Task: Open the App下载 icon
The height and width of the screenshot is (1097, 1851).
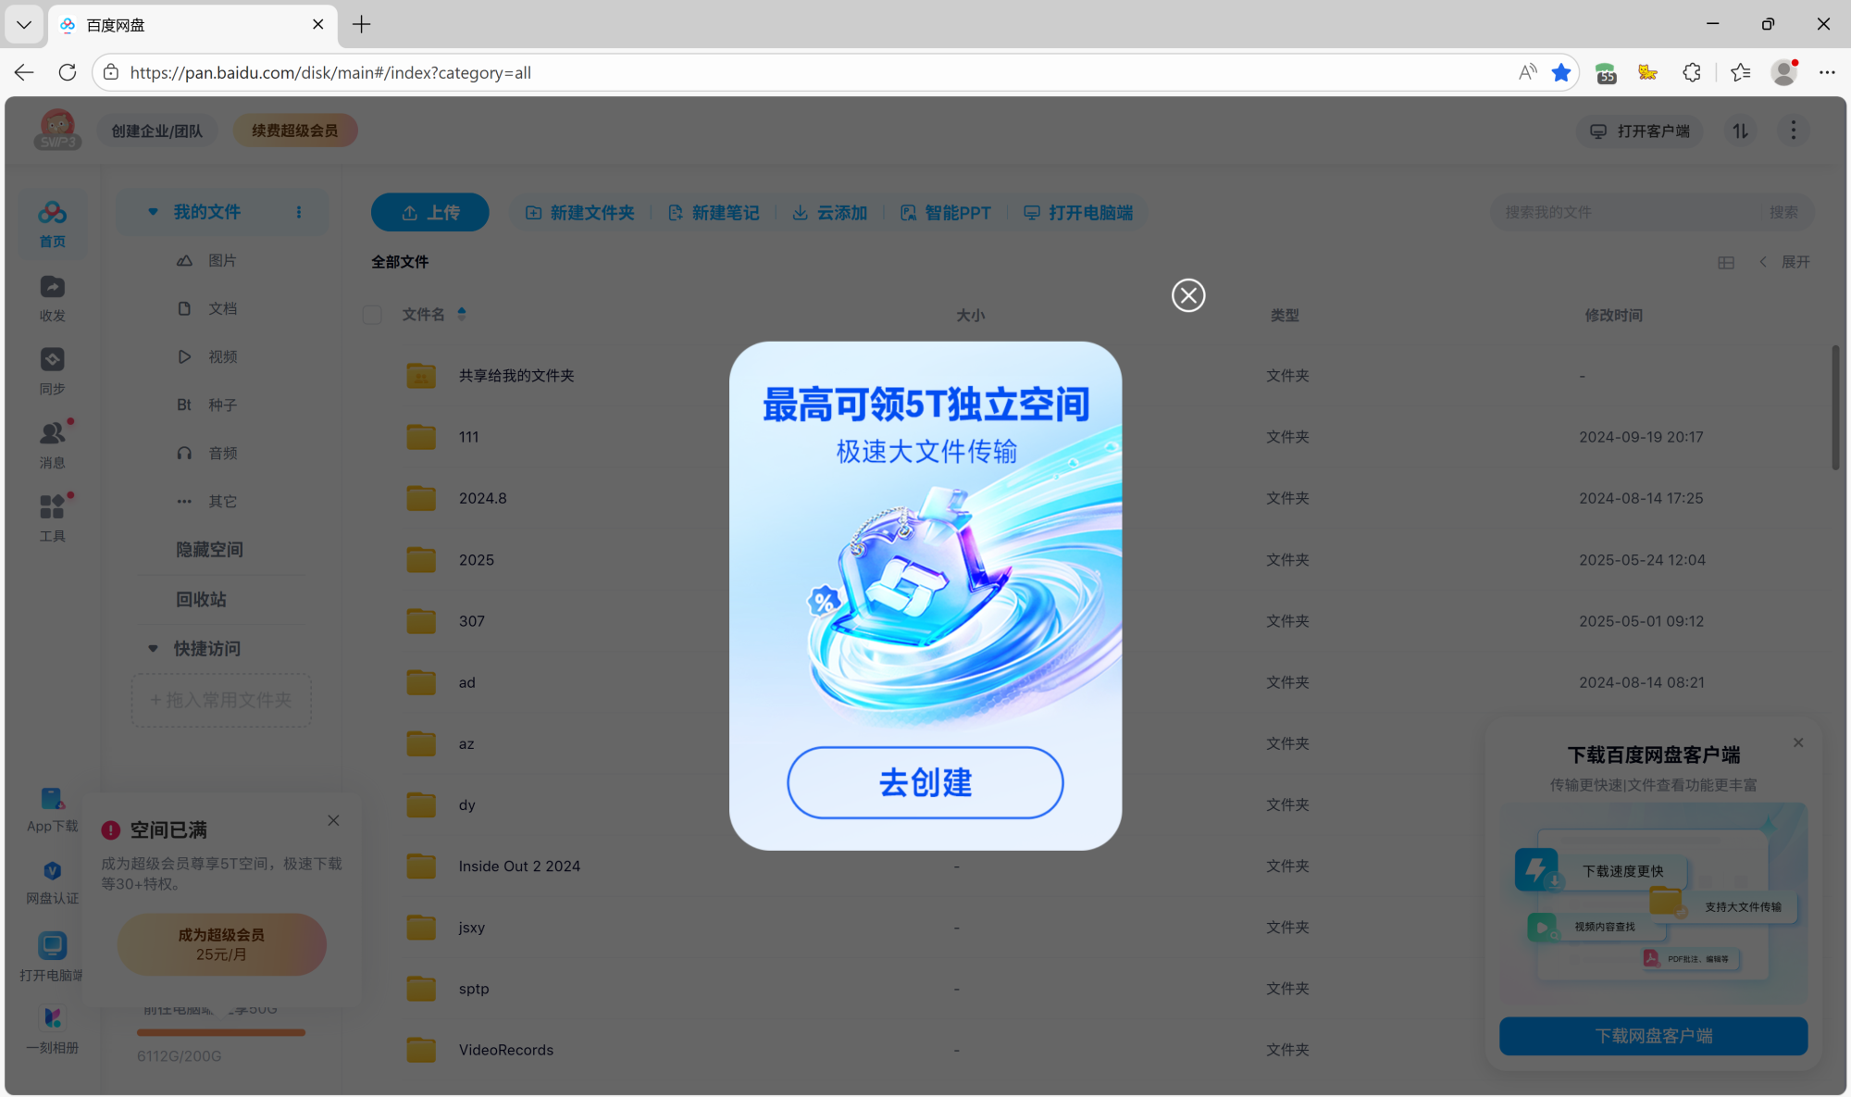Action: click(52, 807)
